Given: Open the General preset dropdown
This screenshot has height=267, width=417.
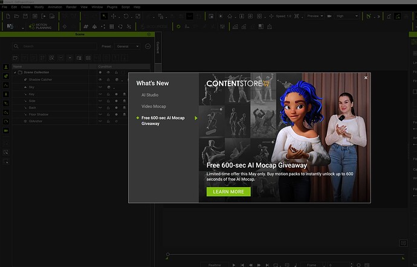Looking at the screenshot, I should tap(127, 47).
